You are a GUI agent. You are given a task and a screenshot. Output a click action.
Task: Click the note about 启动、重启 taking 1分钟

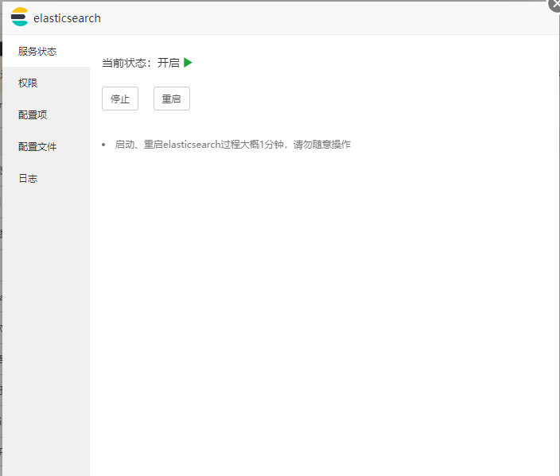pos(232,145)
